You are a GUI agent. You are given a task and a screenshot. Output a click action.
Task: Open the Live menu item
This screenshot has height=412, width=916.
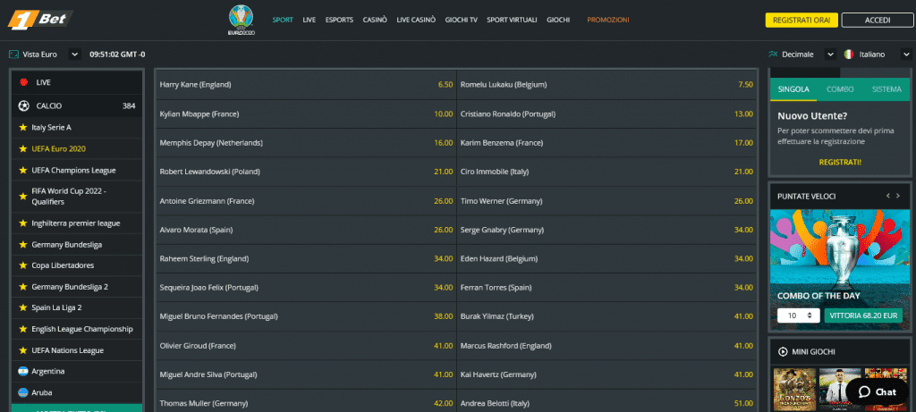(309, 20)
